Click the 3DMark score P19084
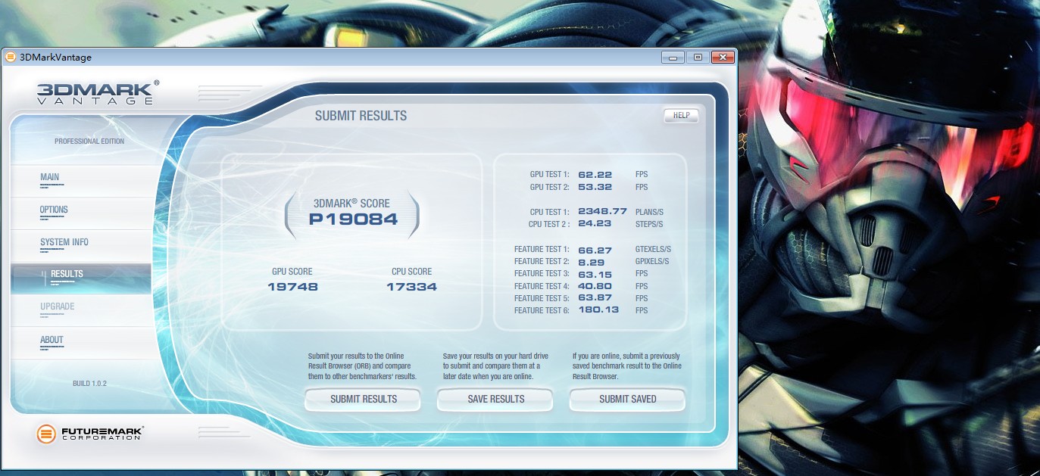This screenshot has width=1040, height=476. click(353, 219)
